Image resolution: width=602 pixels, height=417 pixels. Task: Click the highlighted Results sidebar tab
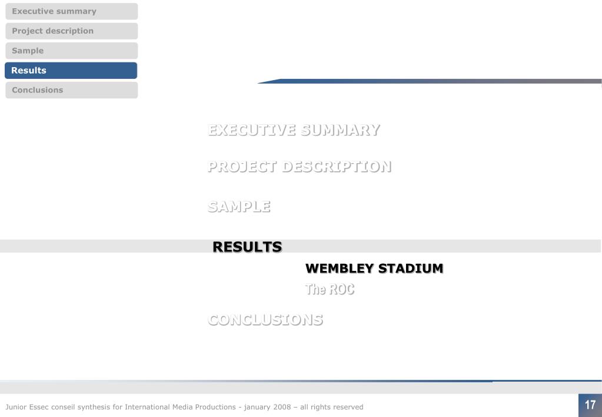(71, 70)
